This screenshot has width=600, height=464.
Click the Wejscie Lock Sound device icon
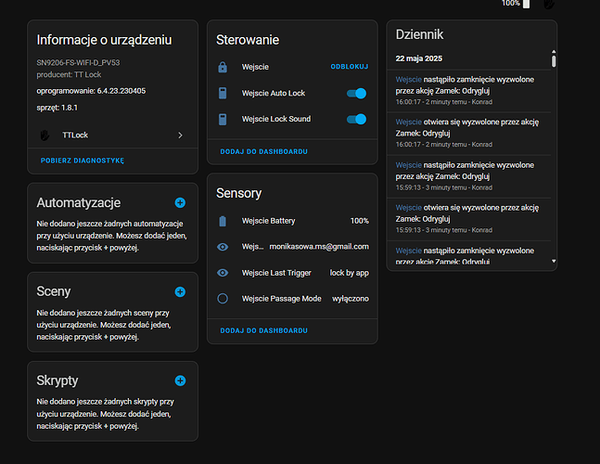coord(223,119)
